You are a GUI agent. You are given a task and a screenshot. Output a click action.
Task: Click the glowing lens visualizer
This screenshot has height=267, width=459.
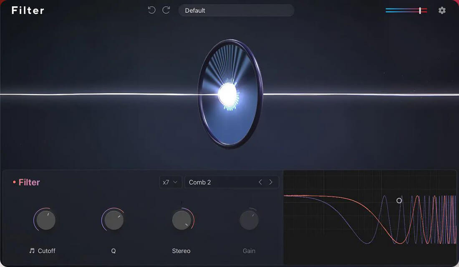coord(229,95)
